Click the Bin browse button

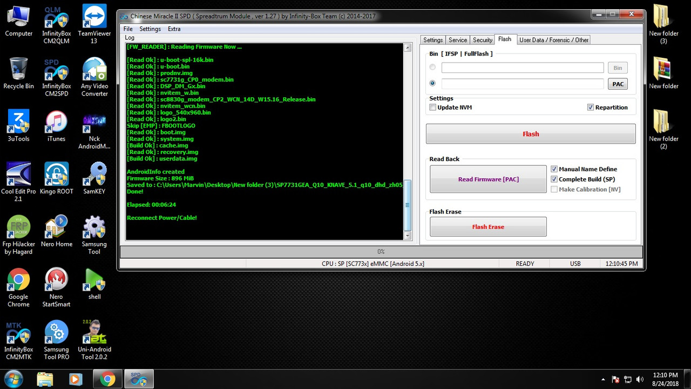(x=618, y=68)
